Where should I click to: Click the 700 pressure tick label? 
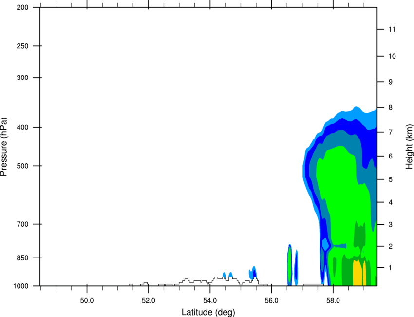click(x=22, y=224)
